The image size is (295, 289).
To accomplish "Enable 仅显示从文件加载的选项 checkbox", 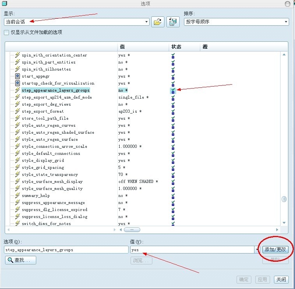I will click(6, 32).
